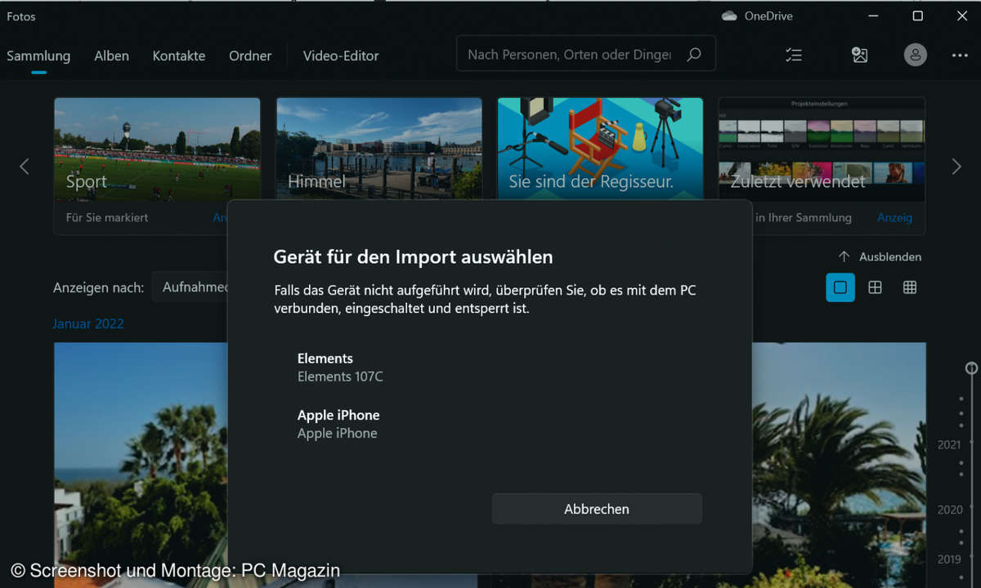Click the selection checklist icon
981x588 pixels.
coord(793,55)
